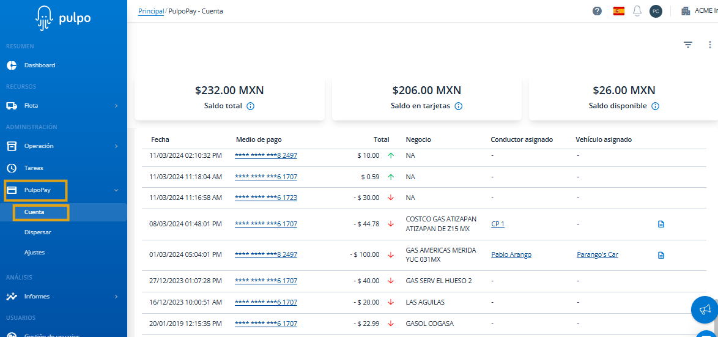This screenshot has width=718, height=337.
Task: Show info for Saldo en tarjetas
Action: [x=459, y=106]
